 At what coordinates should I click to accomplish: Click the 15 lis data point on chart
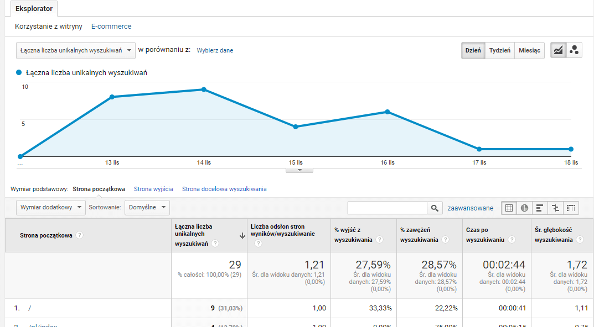click(296, 126)
